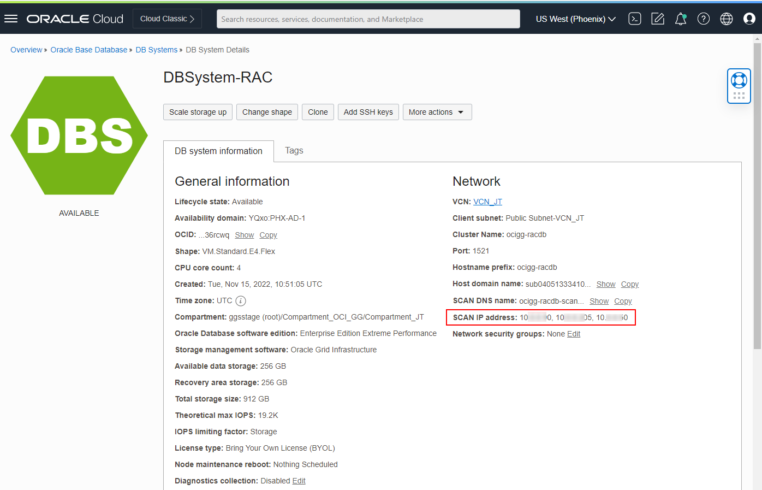
Task: Click the Add SSH keys button
Action: (x=368, y=112)
